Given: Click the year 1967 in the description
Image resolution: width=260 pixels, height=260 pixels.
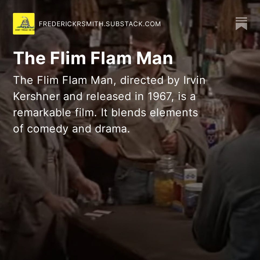Looking at the screenshot, I should click(x=159, y=96).
